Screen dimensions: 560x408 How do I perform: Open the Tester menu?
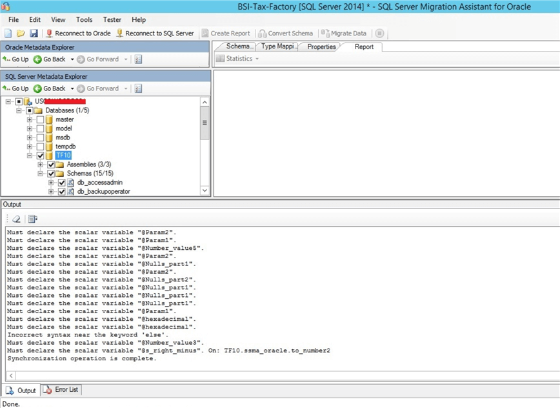pyautogui.click(x=111, y=19)
